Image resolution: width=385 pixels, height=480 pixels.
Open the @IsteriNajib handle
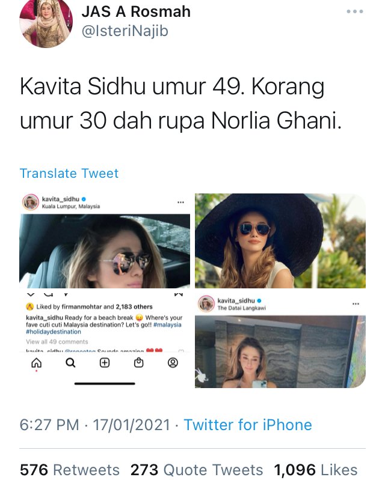click(125, 31)
